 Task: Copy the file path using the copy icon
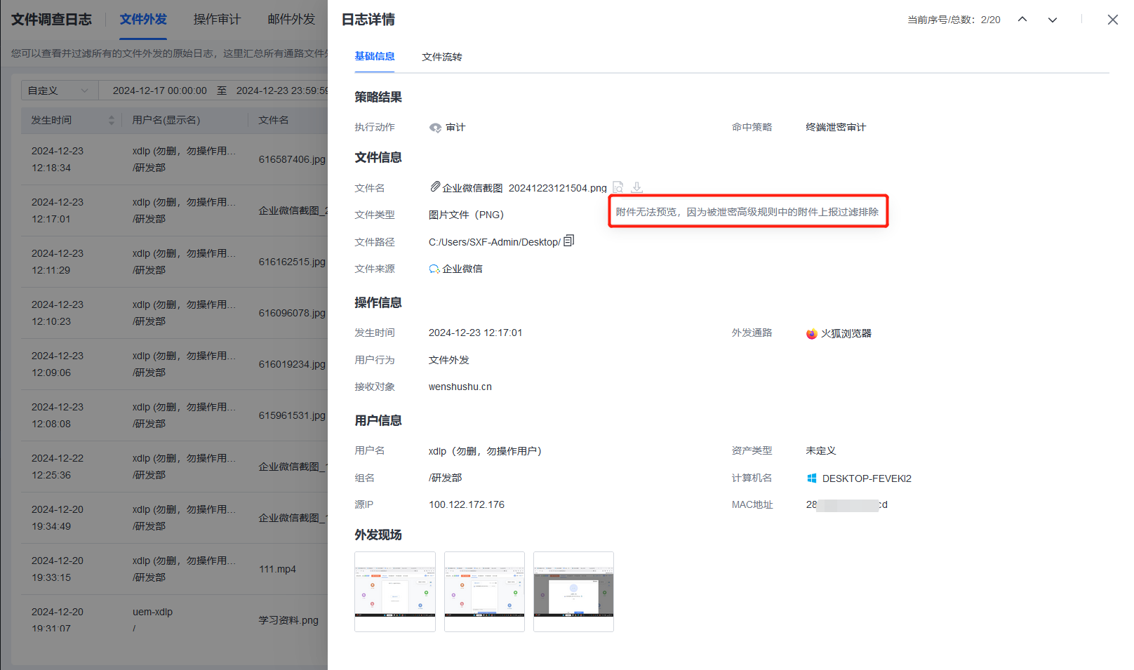[569, 241]
